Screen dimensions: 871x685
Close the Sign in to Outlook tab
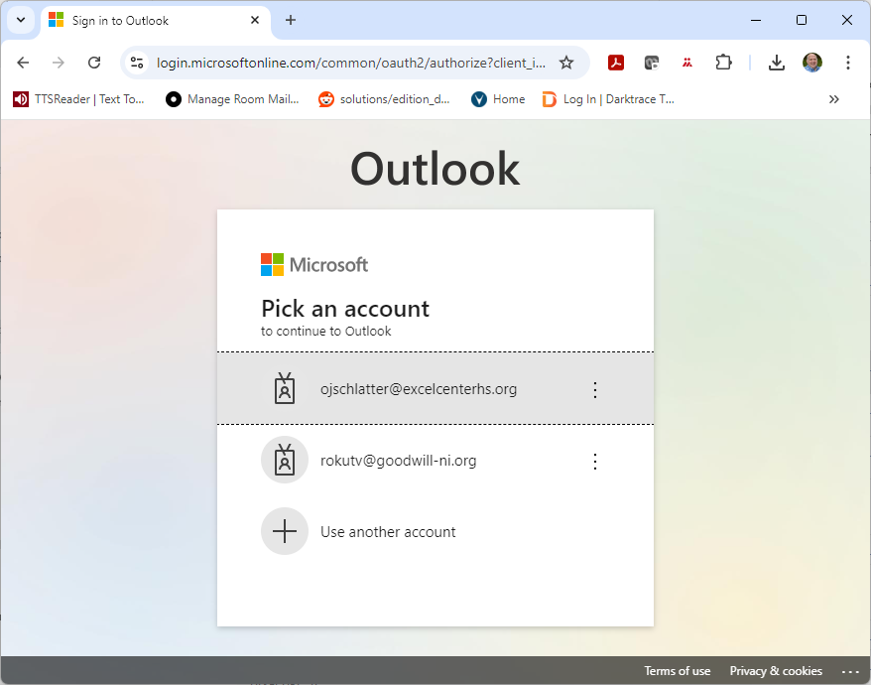(255, 20)
